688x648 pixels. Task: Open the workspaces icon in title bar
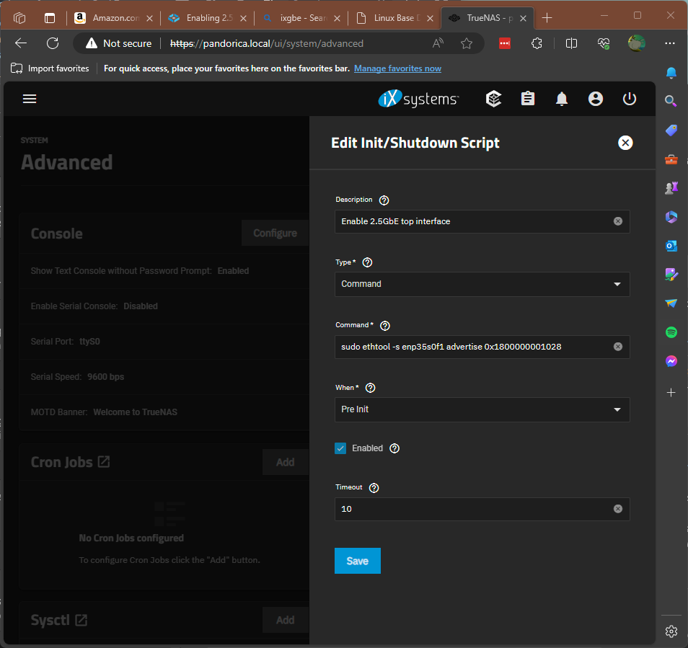(19, 17)
